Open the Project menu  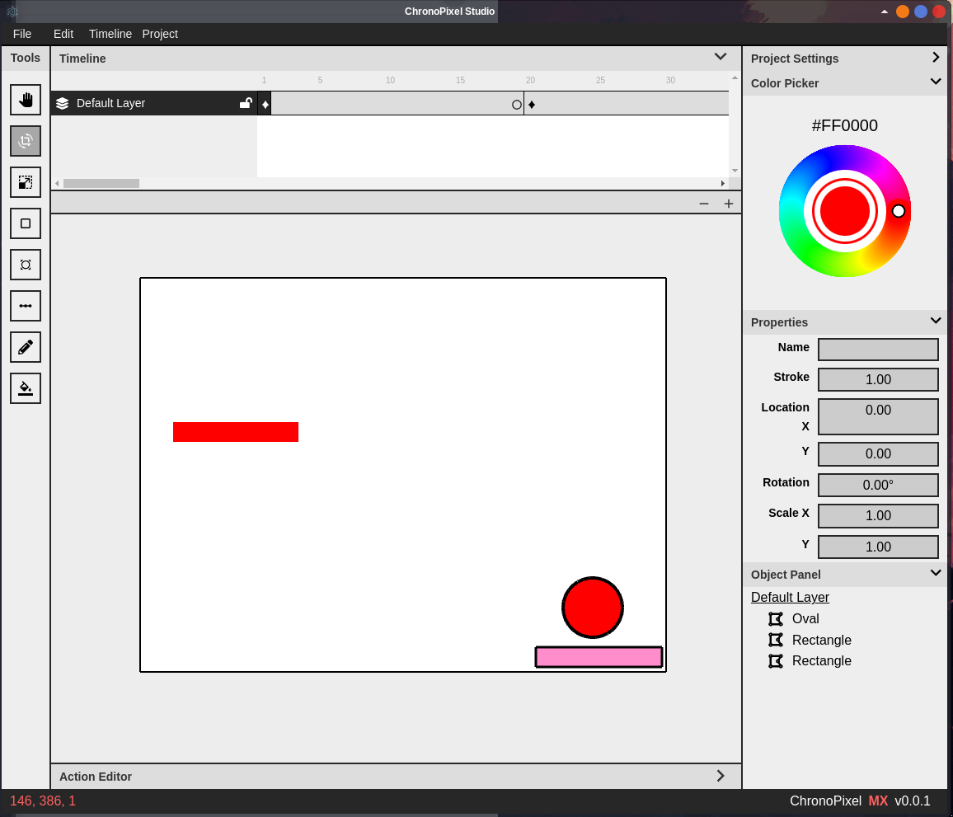160,34
